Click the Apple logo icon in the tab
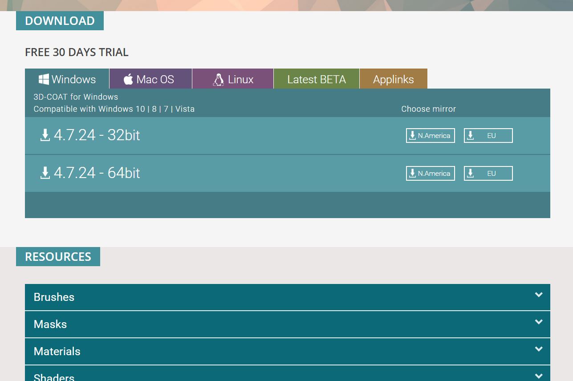 click(x=128, y=79)
